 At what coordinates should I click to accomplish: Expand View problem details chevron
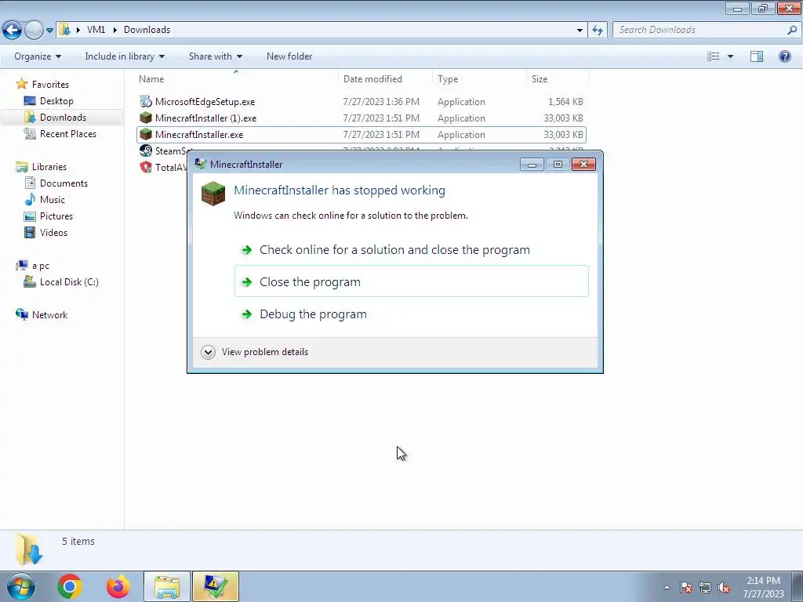tap(208, 352)
